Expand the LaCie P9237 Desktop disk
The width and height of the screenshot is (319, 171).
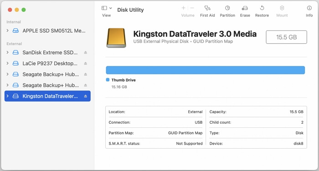tap(8, 63)
